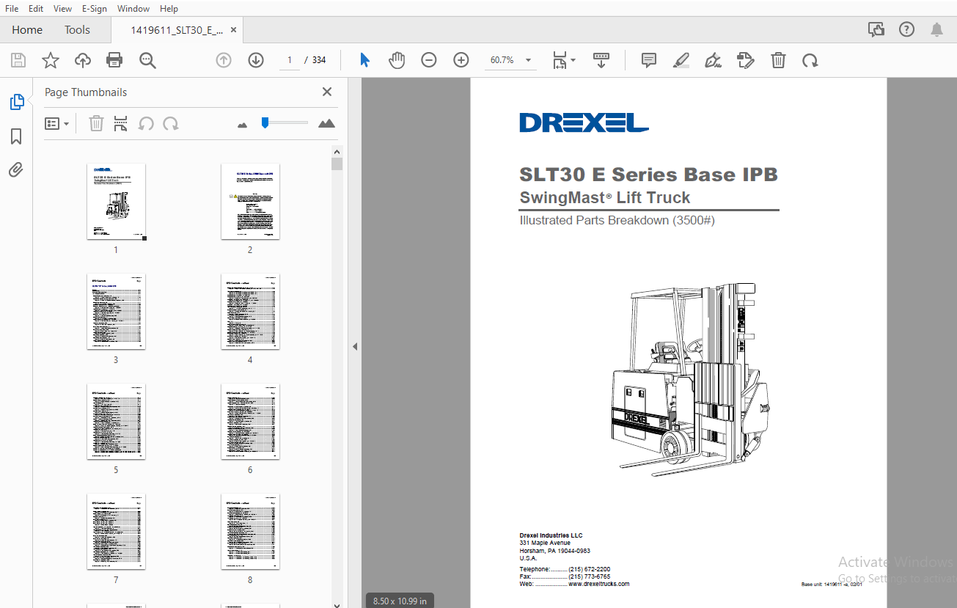Select page 6 thumbnail
The image size is (957, 608).
[250, 421]
